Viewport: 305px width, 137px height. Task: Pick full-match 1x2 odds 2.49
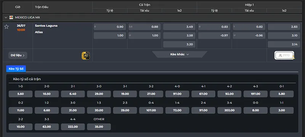click(x=179, y=27)
